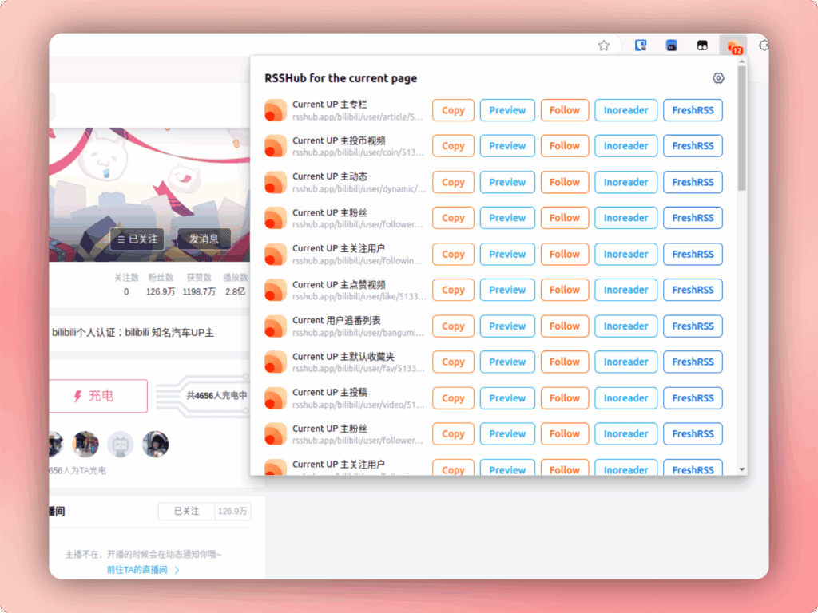The width and height of the screenshot is (818, 613).
Task: Click the bilibili个人认证 description text
Action: point(133,333)
